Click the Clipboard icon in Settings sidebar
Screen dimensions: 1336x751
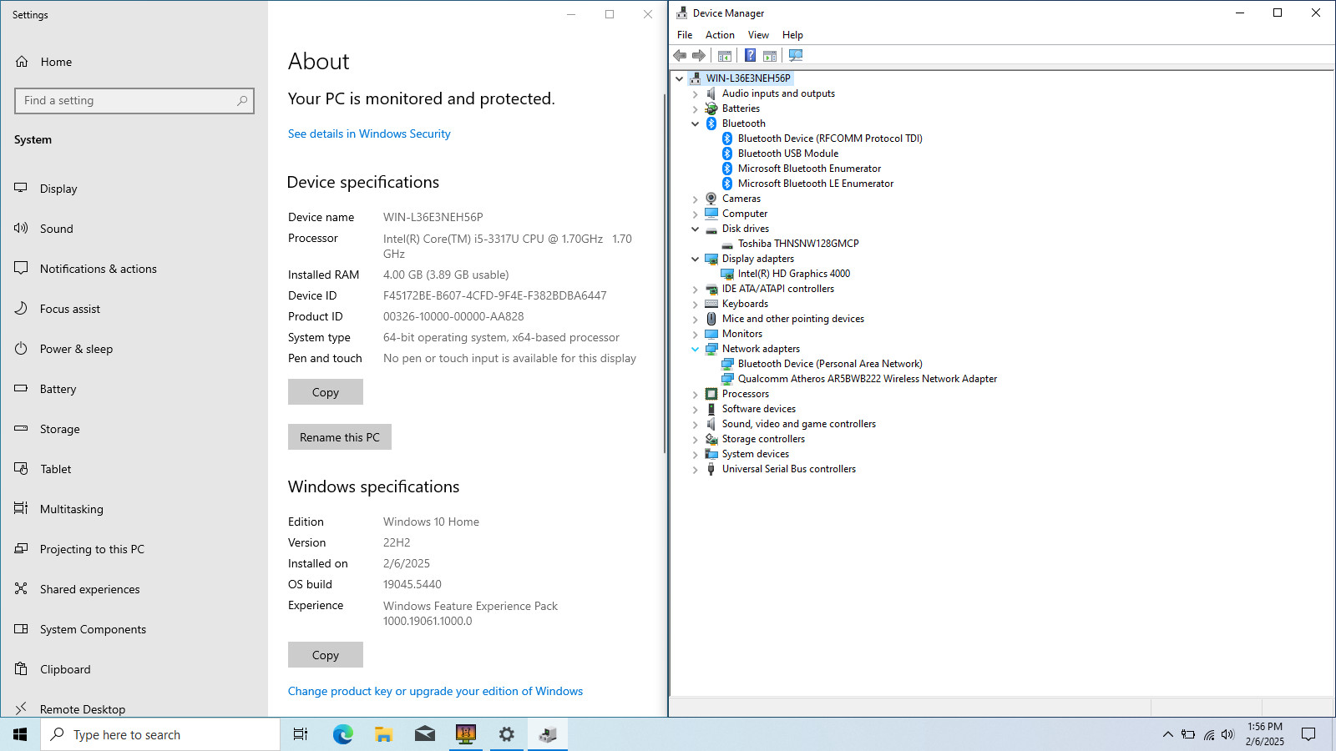click(21, 669)
